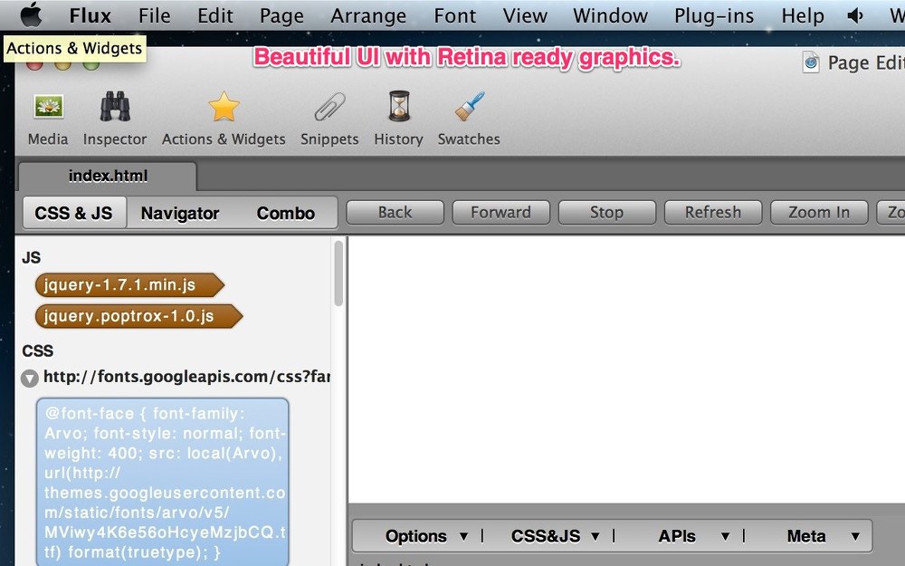
Task: Open the Media panel icon
Action: point(49,107)
